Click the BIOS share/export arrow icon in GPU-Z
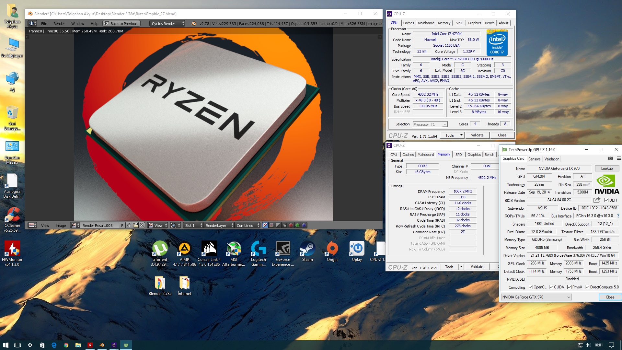622x350 pixels. click(597, 200)
